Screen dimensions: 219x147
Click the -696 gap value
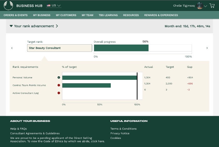tap(190, 84)
